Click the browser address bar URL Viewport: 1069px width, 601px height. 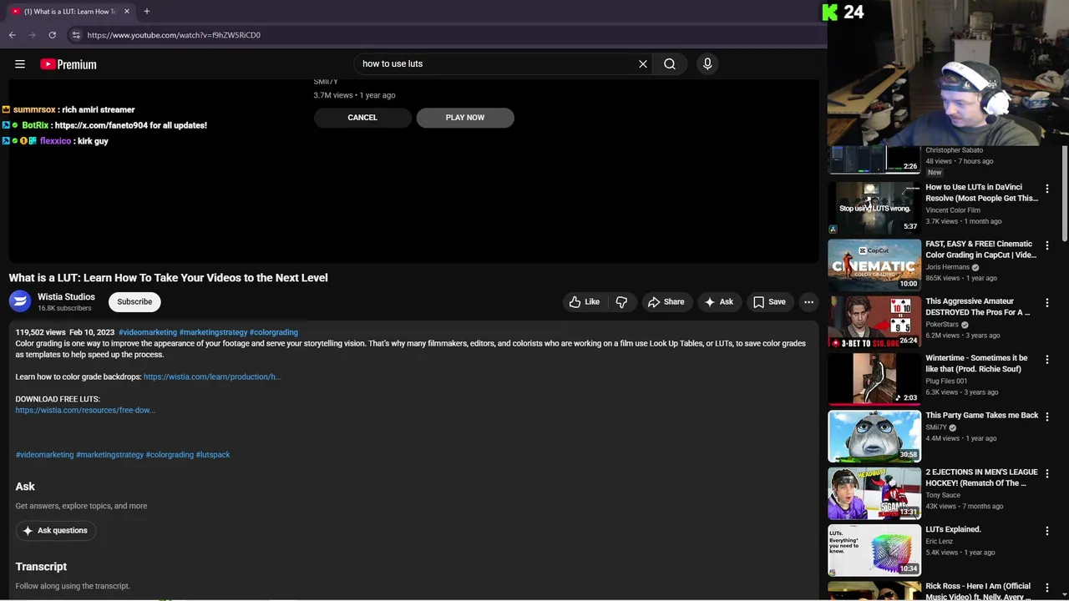pos(174,35)
